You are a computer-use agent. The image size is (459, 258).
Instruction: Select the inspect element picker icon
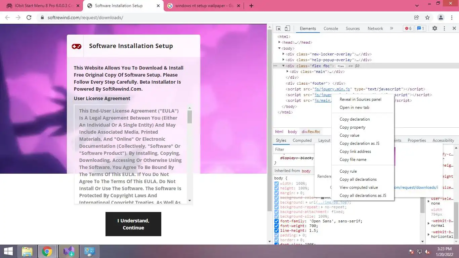point(278,29)
